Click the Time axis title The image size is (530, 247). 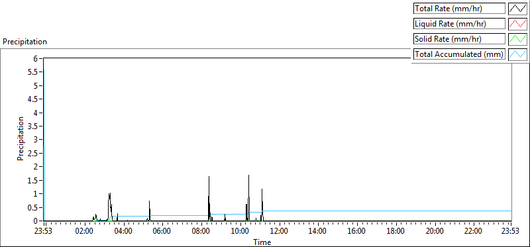click(262, 242)
